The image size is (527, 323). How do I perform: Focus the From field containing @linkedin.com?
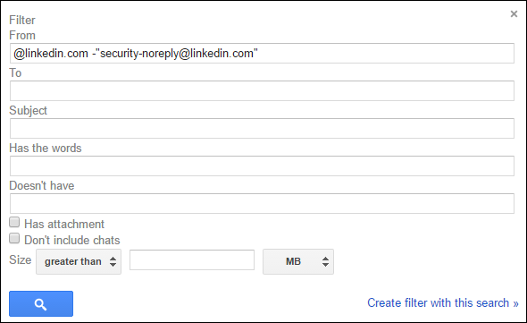(x=262, y=53)
